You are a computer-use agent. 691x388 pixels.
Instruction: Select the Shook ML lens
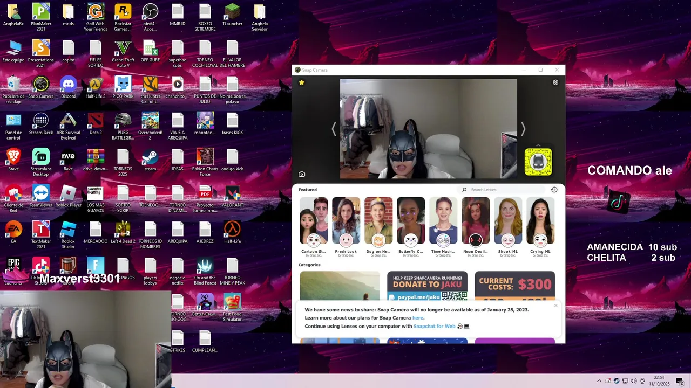tap(508, 226)
